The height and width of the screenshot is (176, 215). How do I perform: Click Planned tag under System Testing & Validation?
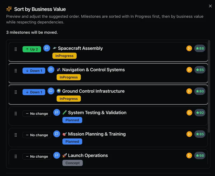pyautogui.click(x=72, y=120)
